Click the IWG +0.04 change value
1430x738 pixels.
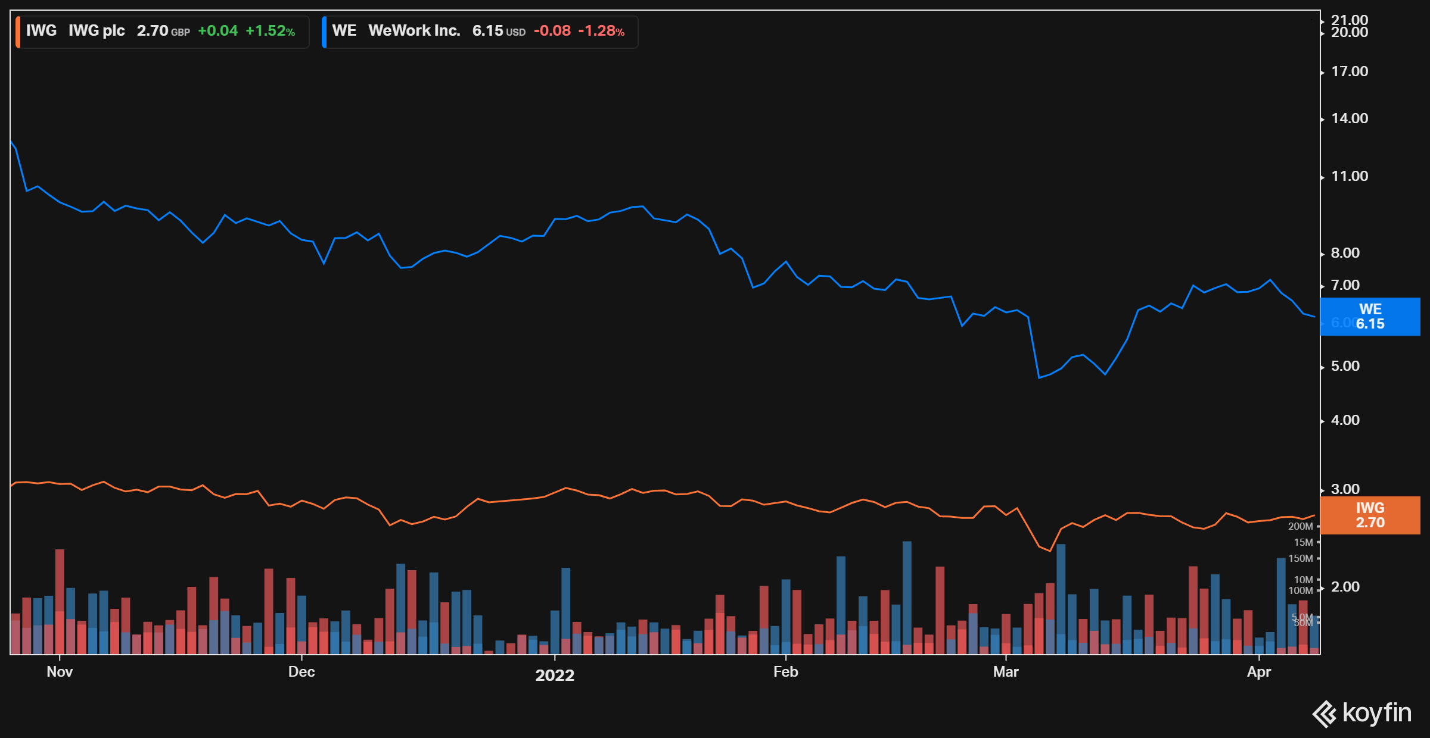click(x=217, y=31)
